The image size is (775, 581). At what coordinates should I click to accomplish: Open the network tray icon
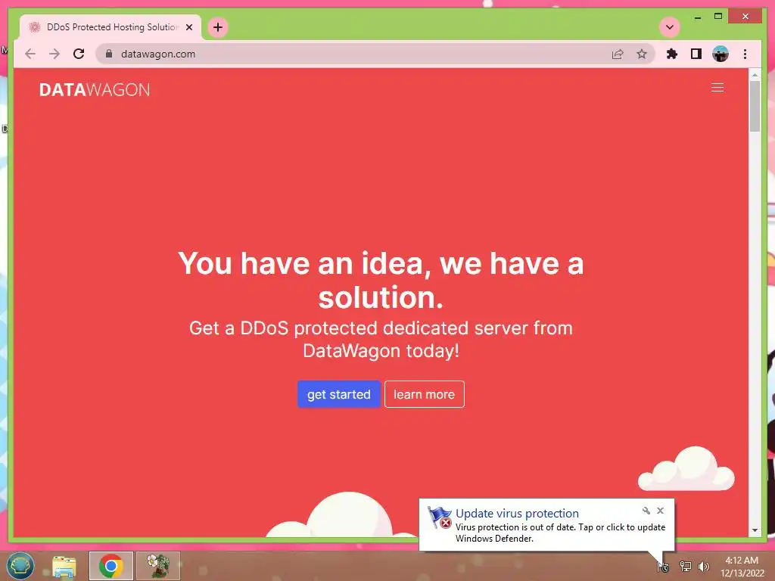point(685,566)
